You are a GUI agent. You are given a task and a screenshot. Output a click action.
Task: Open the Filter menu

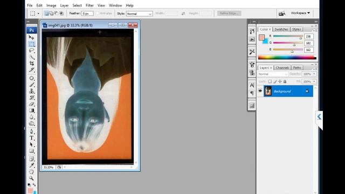click(x=89, y=5)
